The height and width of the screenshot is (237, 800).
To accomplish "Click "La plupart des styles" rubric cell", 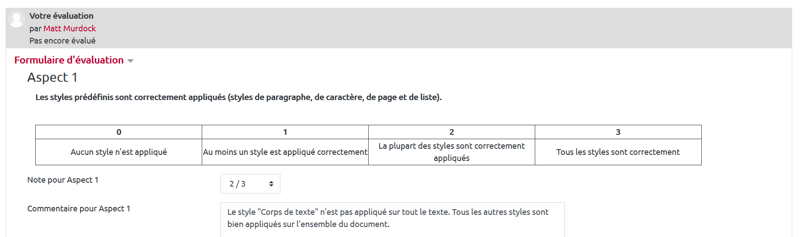I will 452,152.
